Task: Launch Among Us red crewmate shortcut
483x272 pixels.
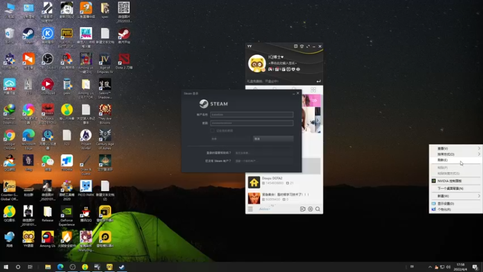Action: tap(48, 239)
